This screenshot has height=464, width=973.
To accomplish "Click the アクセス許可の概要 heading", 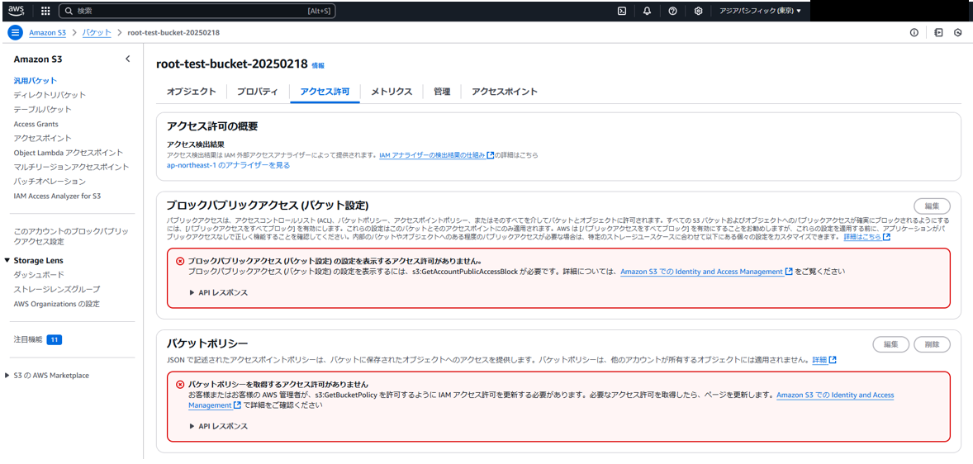I will click(212, 126).
